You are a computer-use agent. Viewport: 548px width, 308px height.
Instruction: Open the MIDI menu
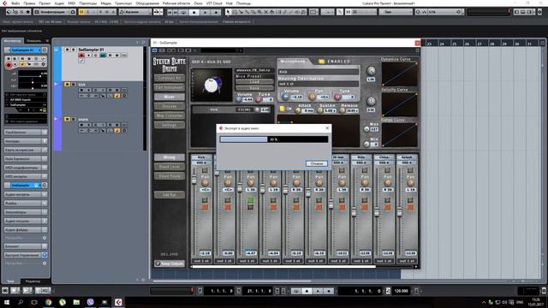72,3
